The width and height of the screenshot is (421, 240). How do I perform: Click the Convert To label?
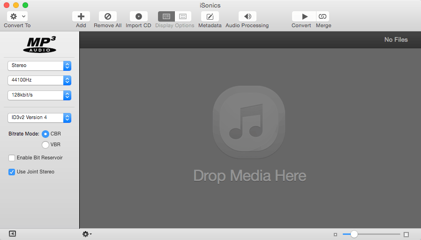click(17, 25)
